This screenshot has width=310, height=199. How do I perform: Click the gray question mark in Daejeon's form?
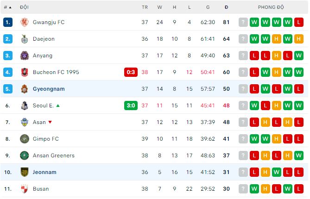click(243, 39)
